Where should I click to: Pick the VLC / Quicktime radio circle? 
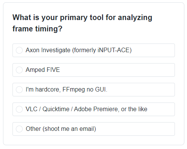click(x=19, y=109)
